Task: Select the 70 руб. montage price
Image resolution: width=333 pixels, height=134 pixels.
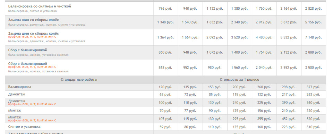Action: pos(166,111)
